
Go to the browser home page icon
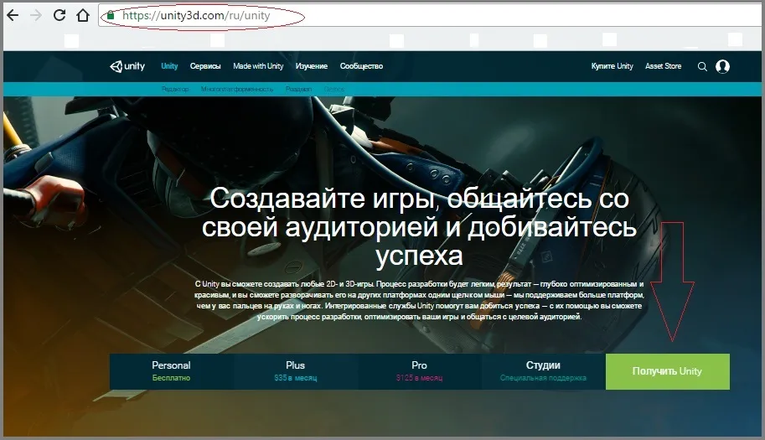(x=83, y=15)
